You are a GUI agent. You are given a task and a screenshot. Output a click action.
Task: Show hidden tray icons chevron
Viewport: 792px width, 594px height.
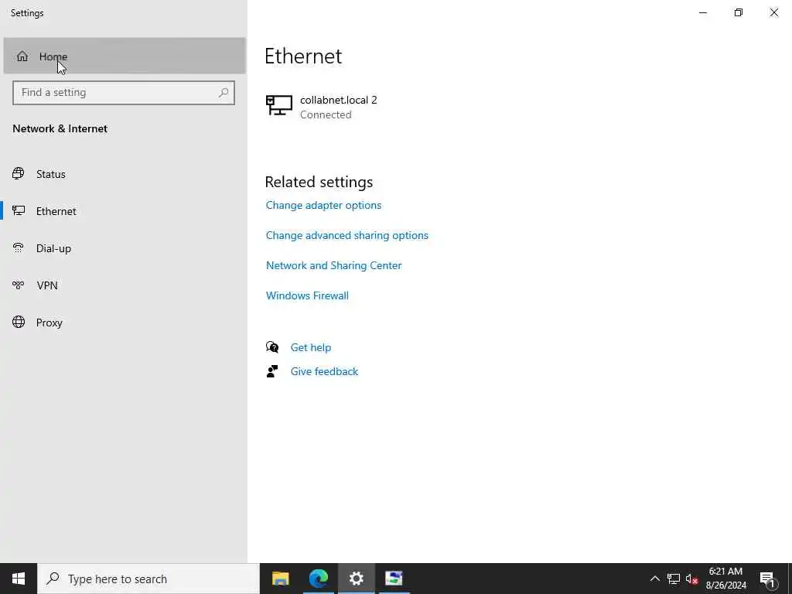[x=654, y=579]
